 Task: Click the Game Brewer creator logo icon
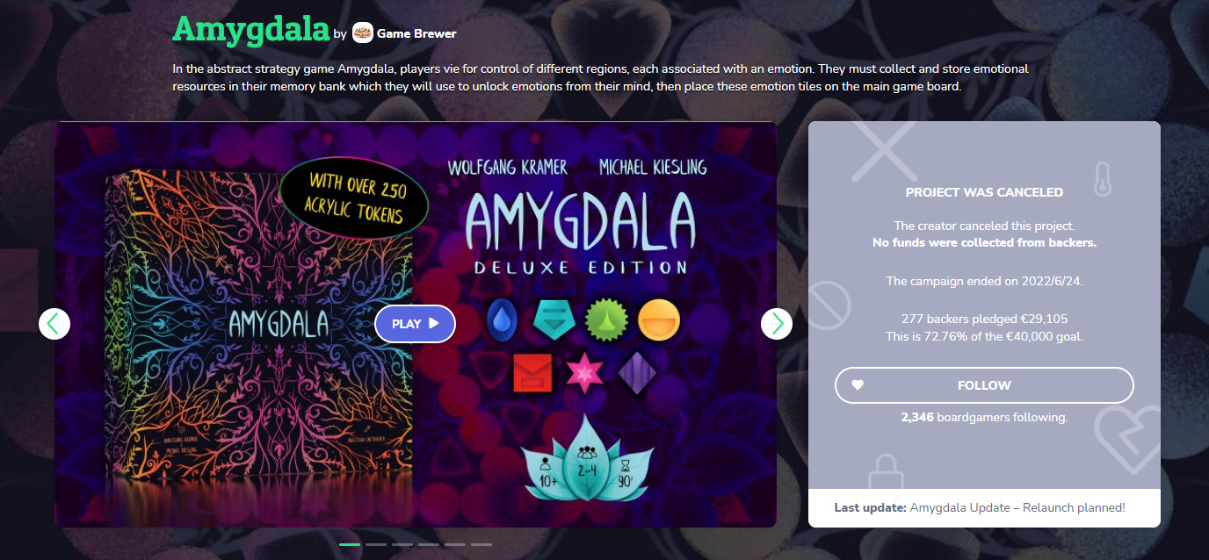click(363, 33)
